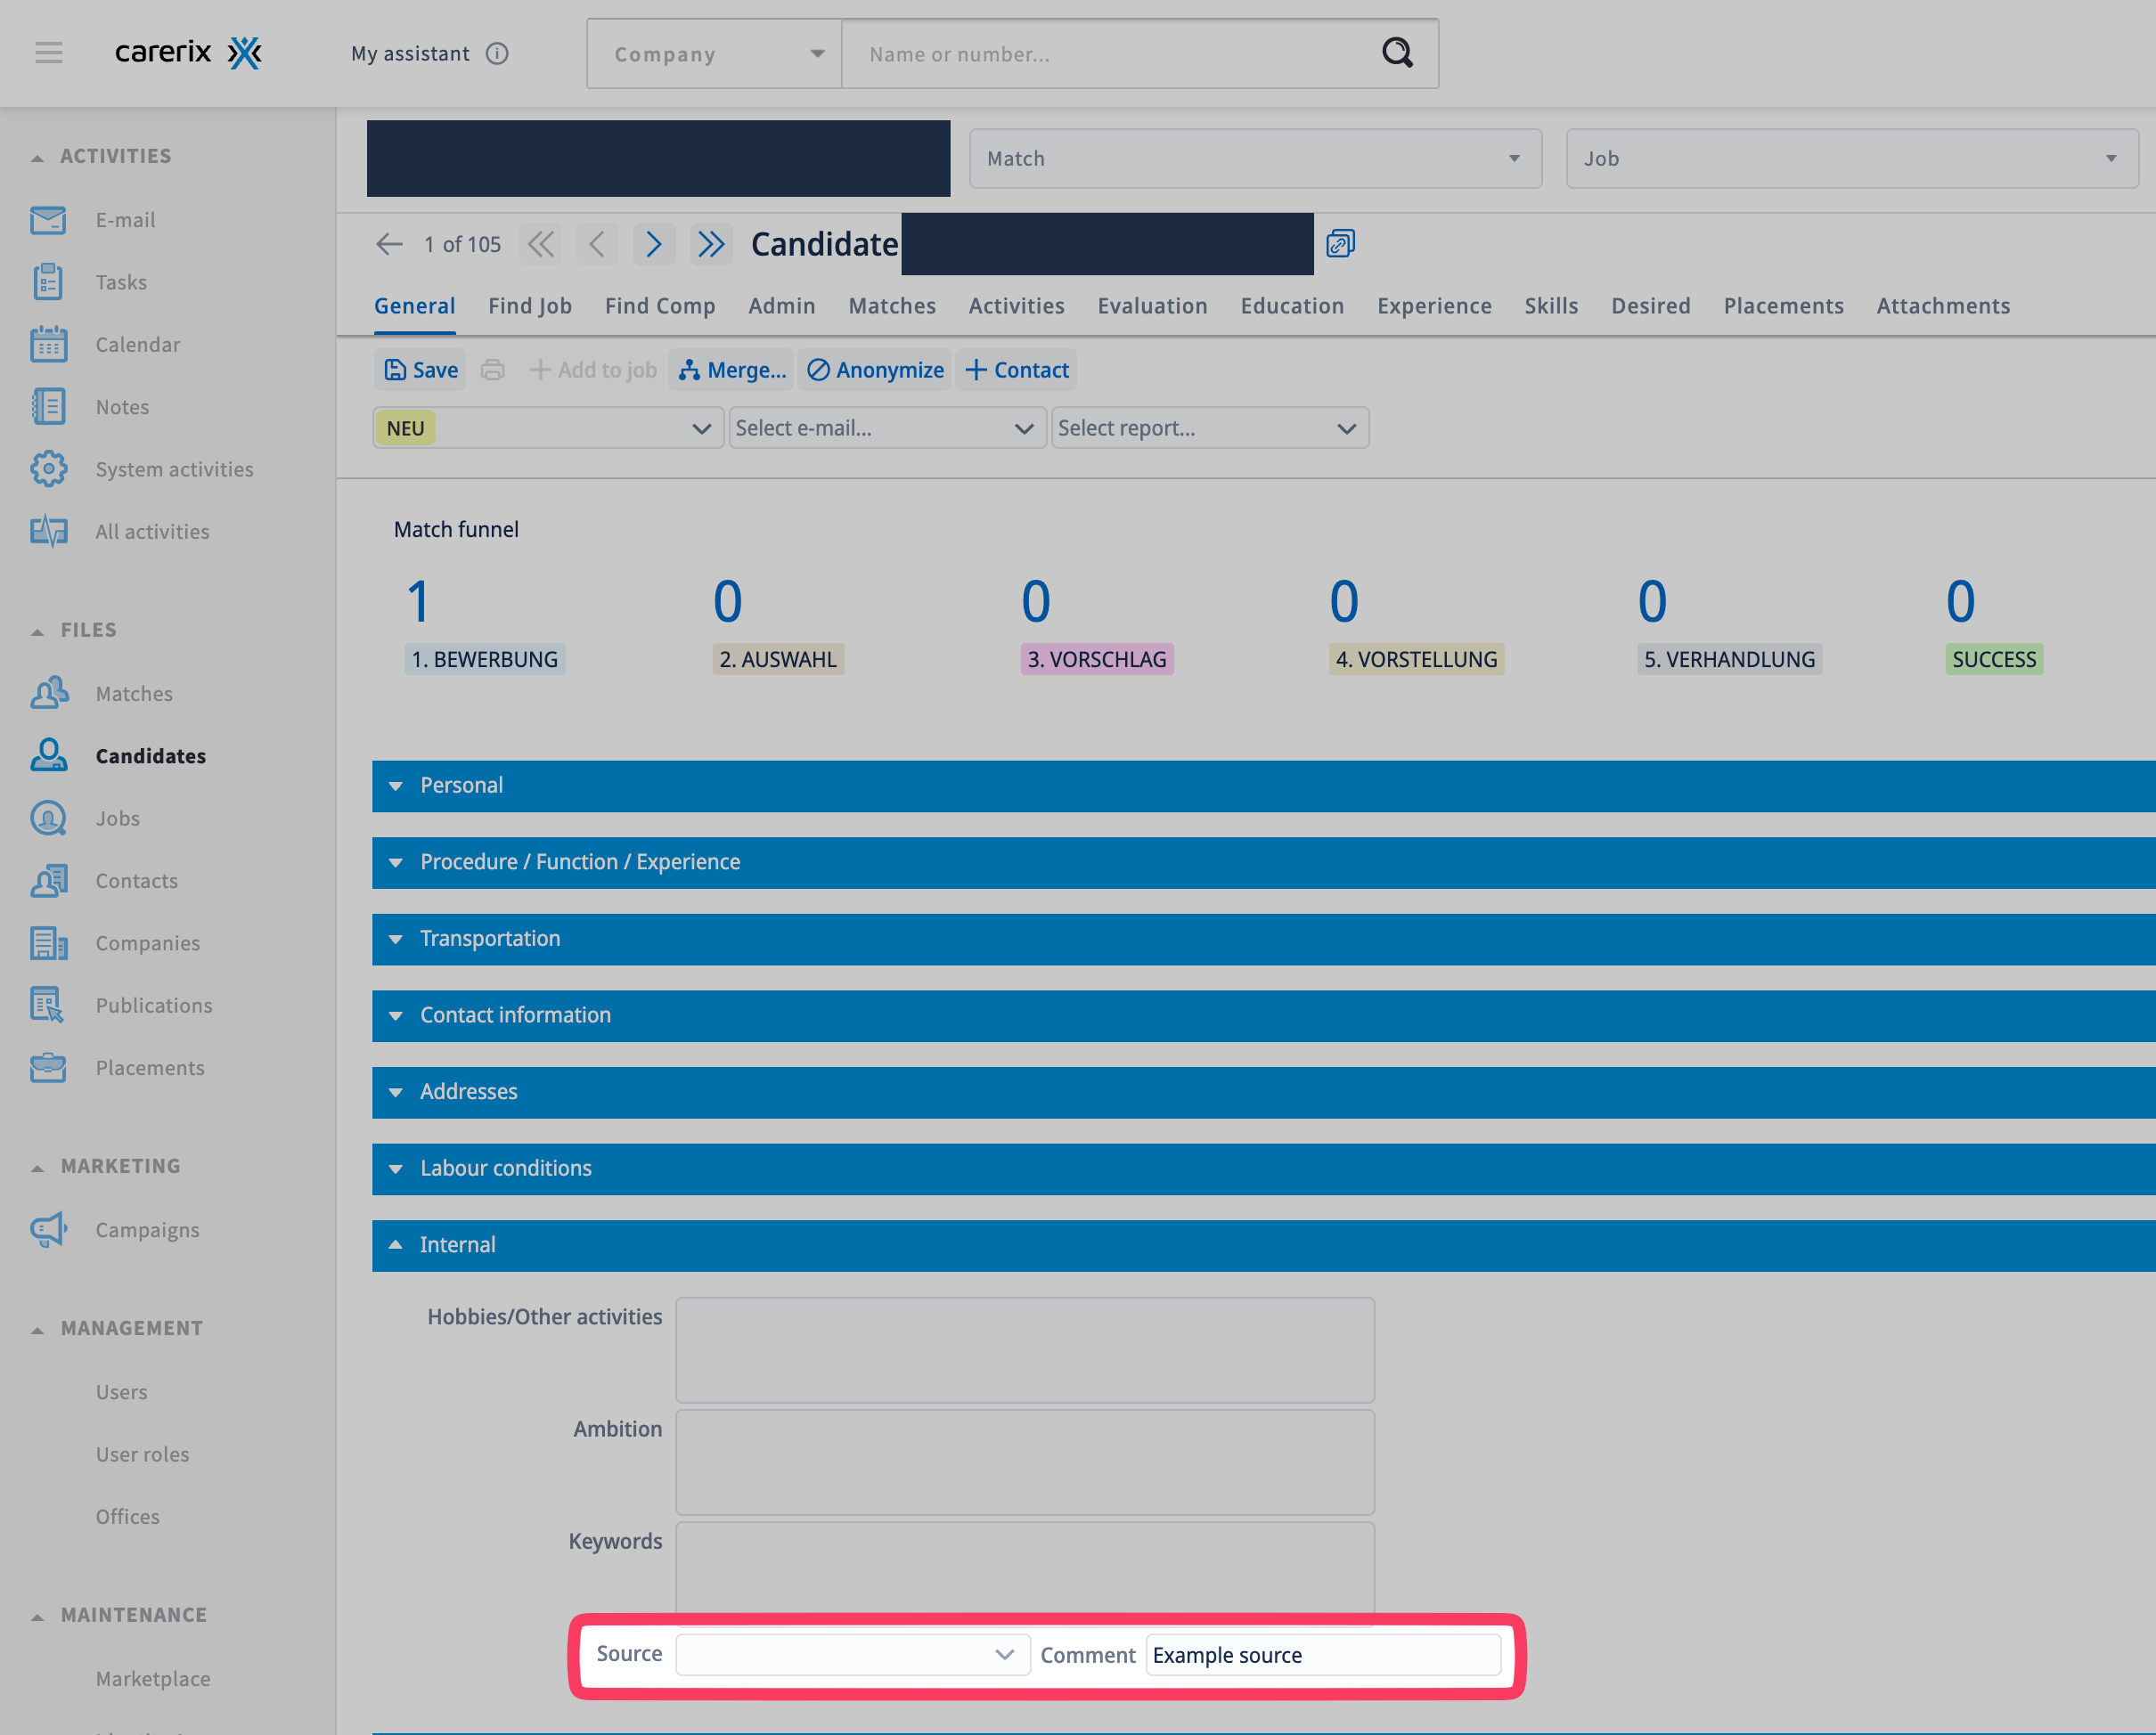This screenshot has height=1735, width=2156.
Task: Click the Anonymize button
Action: tap(875, 370)
